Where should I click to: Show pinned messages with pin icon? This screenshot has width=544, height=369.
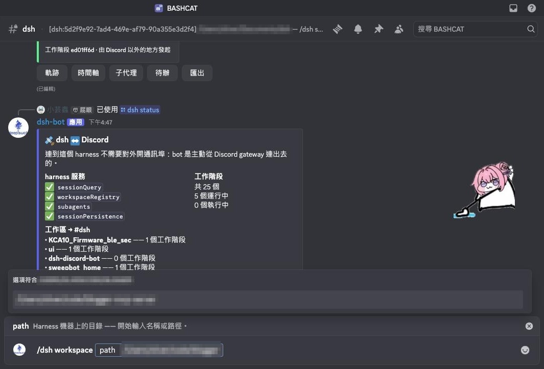(379, 29)
